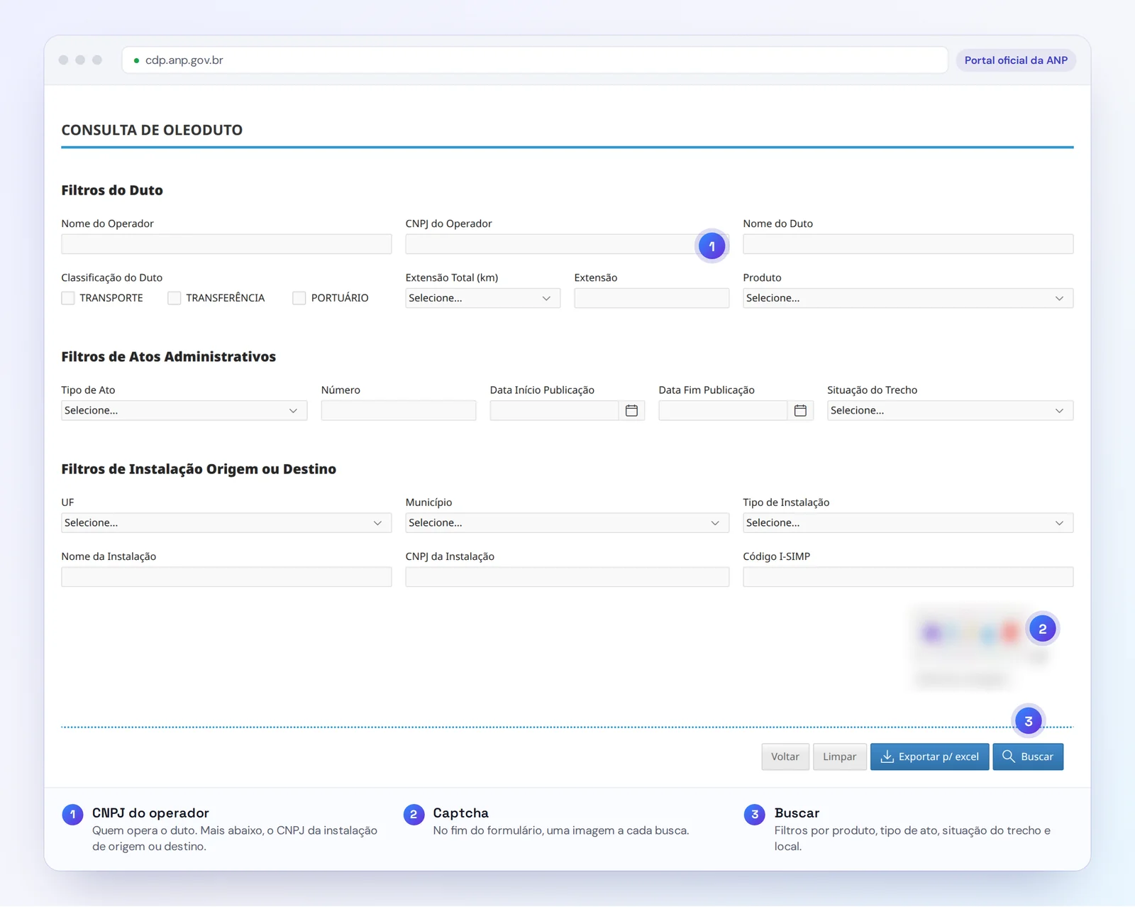The height and width of the screenshot is (907, 1135).
Task: Expand the Município dropdown
Action: (567, 522)
